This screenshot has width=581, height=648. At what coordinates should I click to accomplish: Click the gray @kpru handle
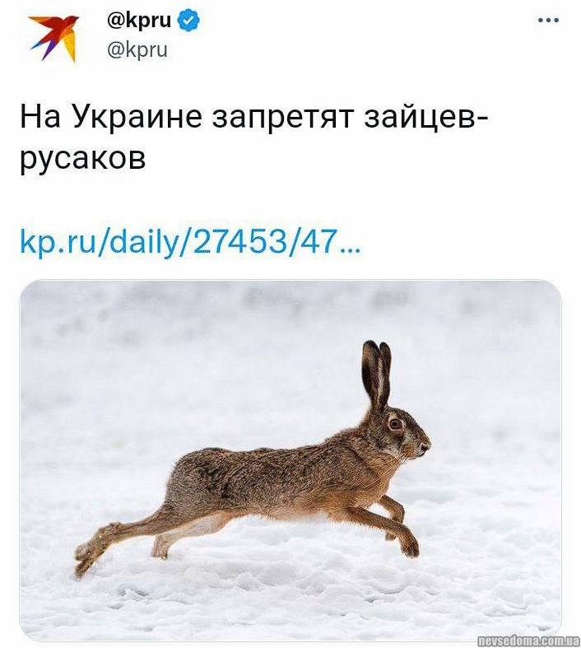tap(137, 50)
